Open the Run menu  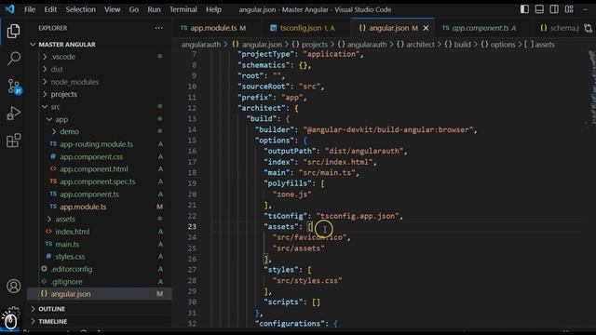[154, 9]
